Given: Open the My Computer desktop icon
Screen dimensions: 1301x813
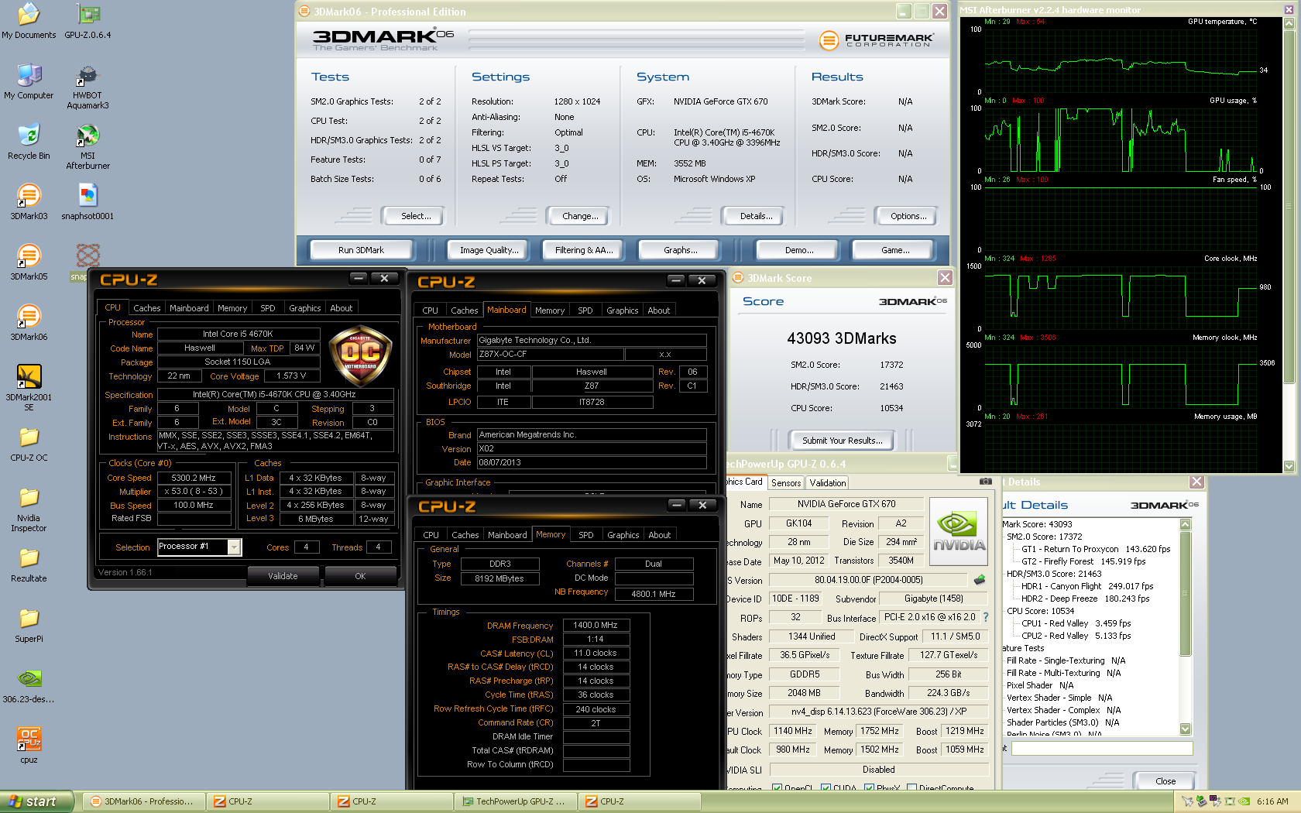Looking at the screenshot, I should pos(29,81).
